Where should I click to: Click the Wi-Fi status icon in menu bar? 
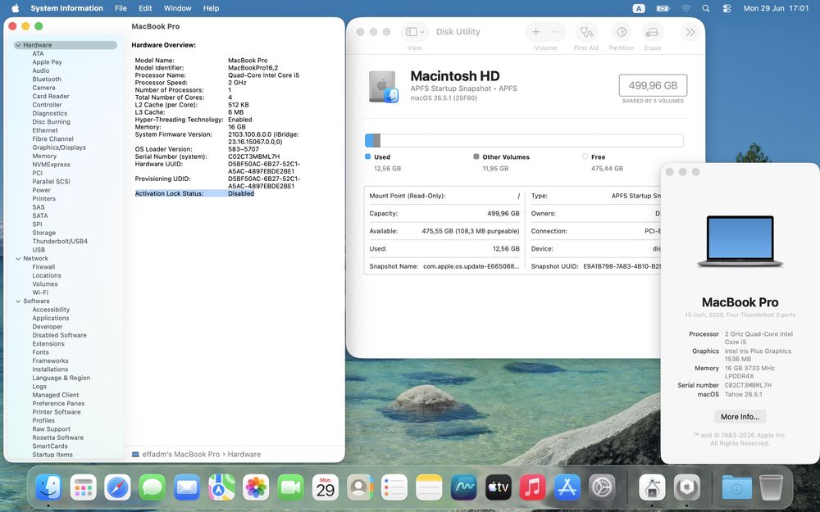tap(686, 8)
